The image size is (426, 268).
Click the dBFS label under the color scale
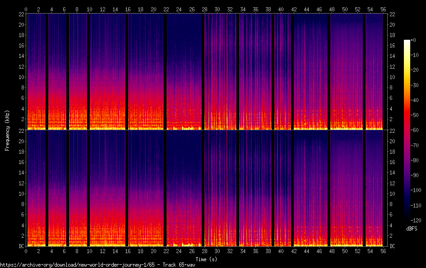pyautogui.click(x=411, y=229)
